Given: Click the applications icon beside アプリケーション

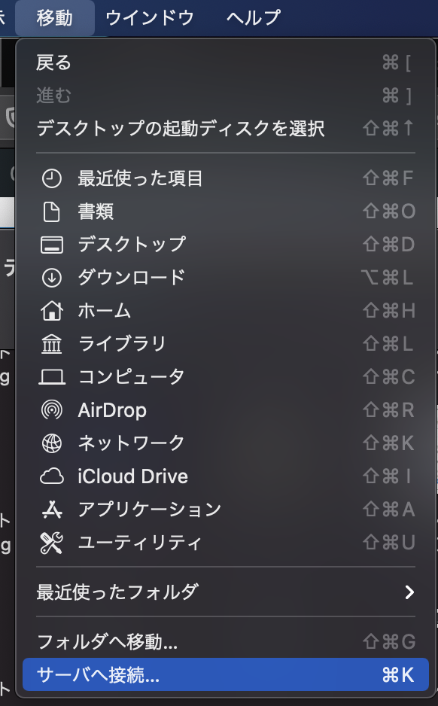Looking at the screenshot, I should [x=52, y=510].
